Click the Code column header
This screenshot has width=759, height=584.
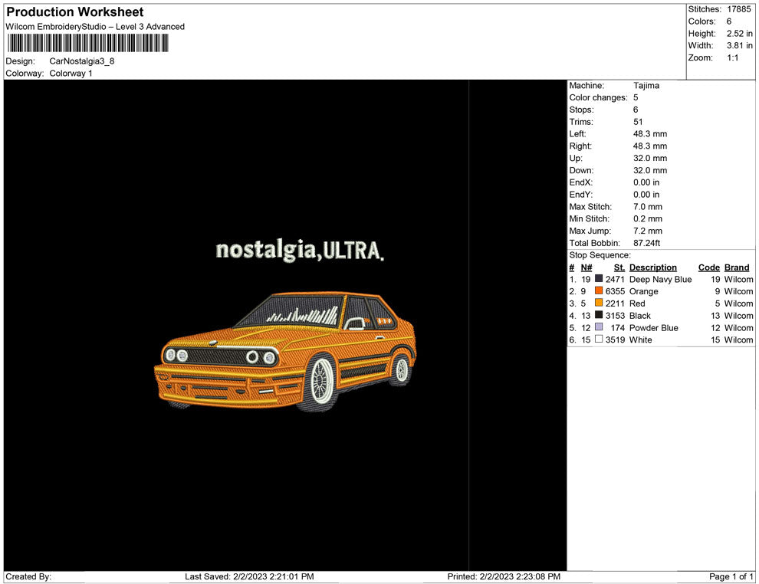708,267
